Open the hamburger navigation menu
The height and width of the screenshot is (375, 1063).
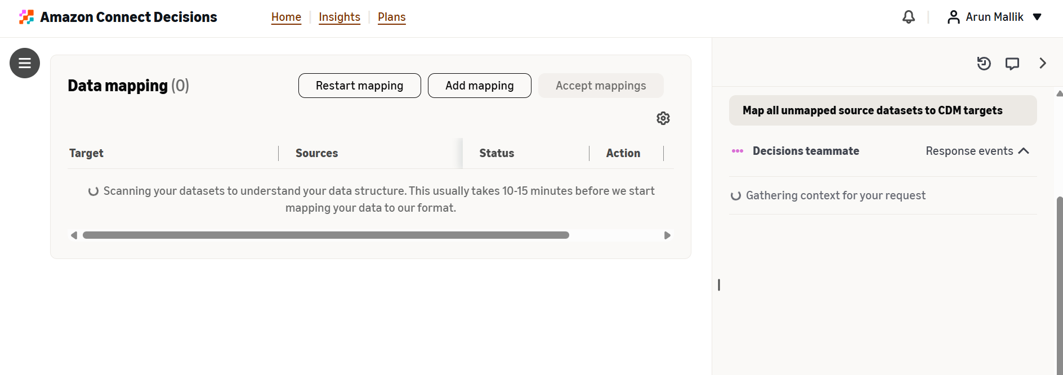[25, 63]
